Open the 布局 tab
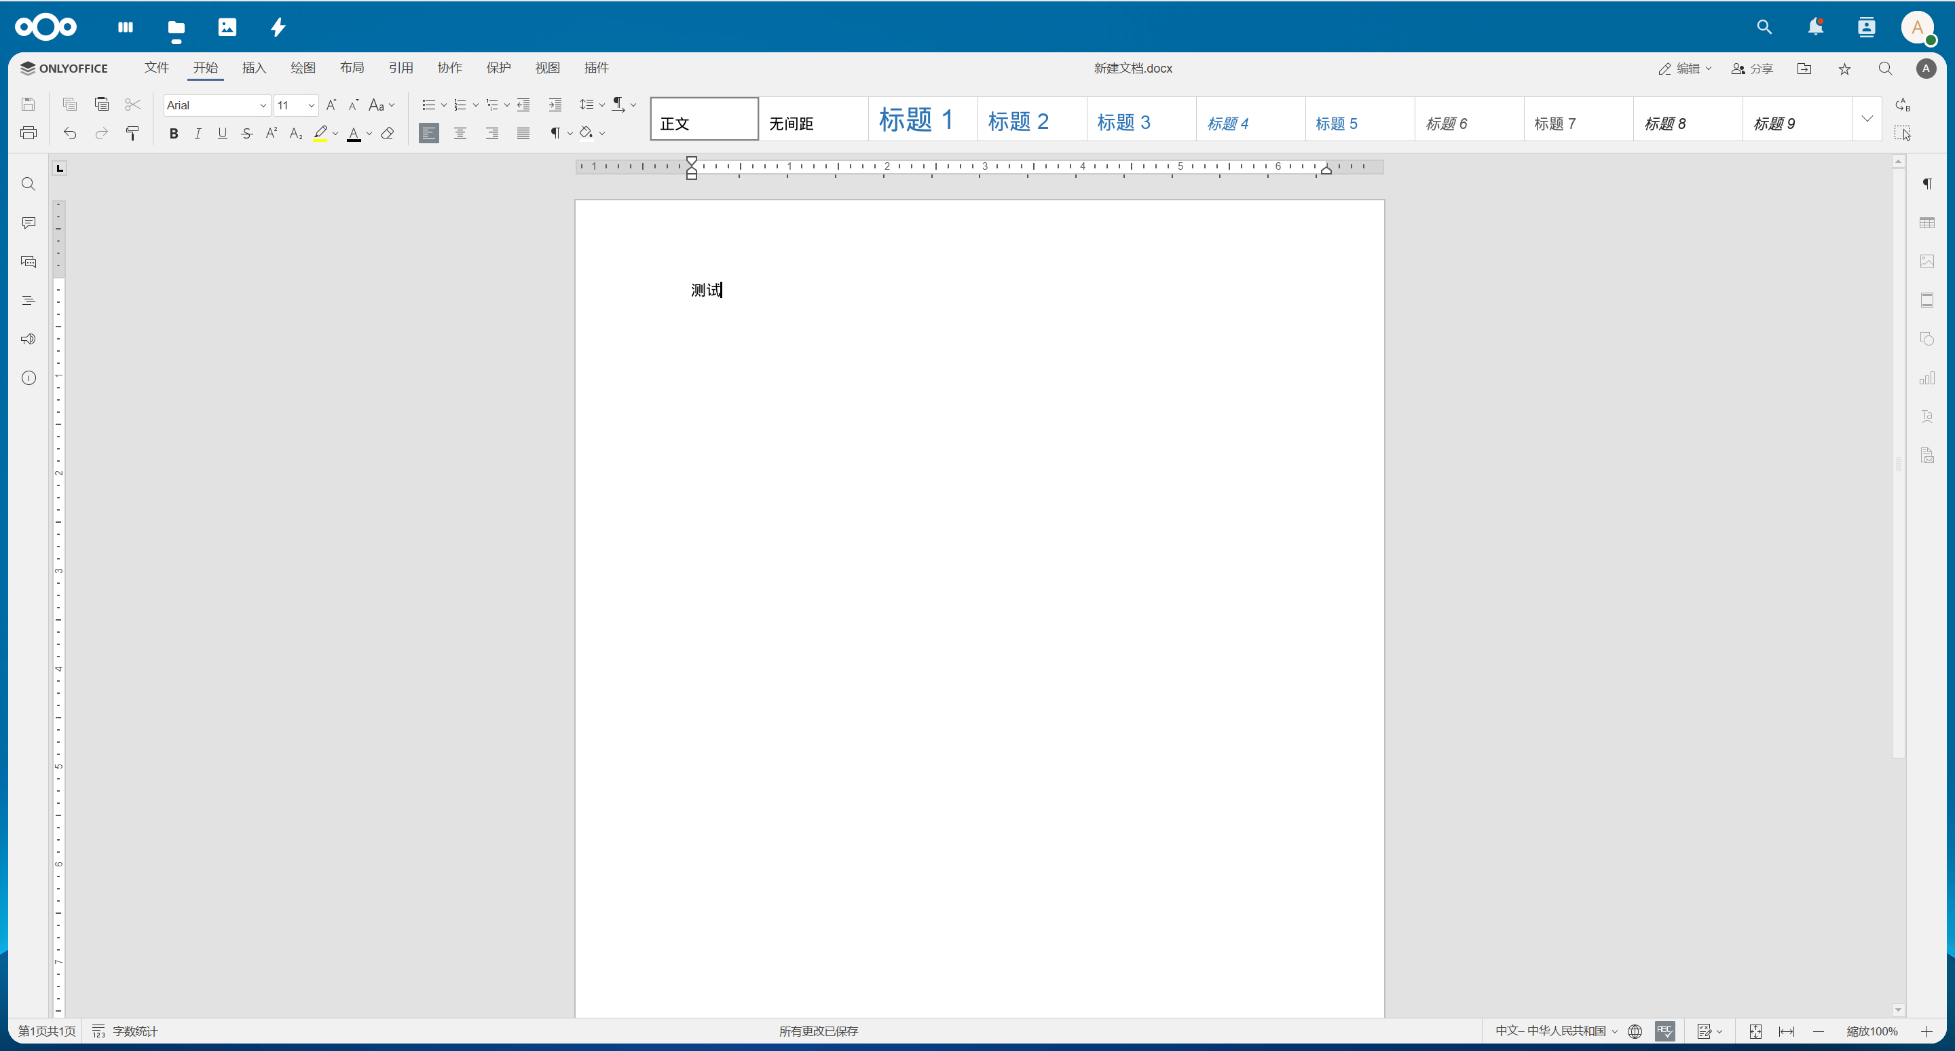The width and height of the screenshot is (1955, 1051). coord(352,69)
